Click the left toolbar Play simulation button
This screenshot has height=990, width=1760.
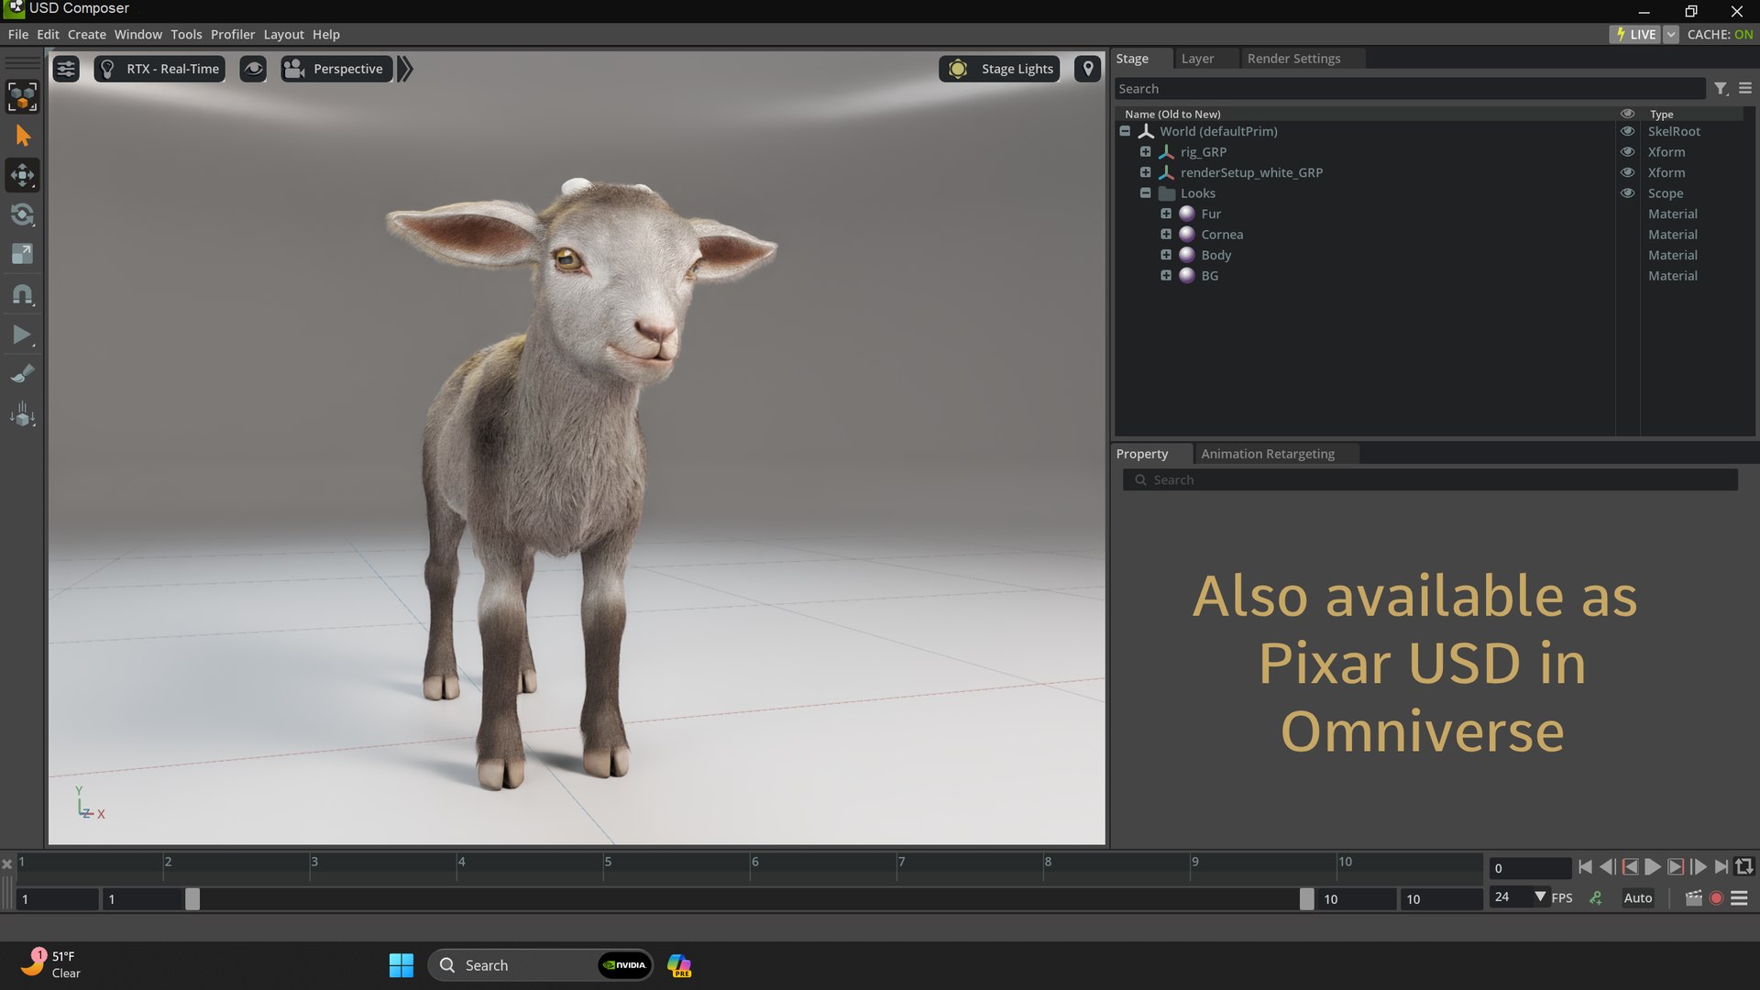22,335
